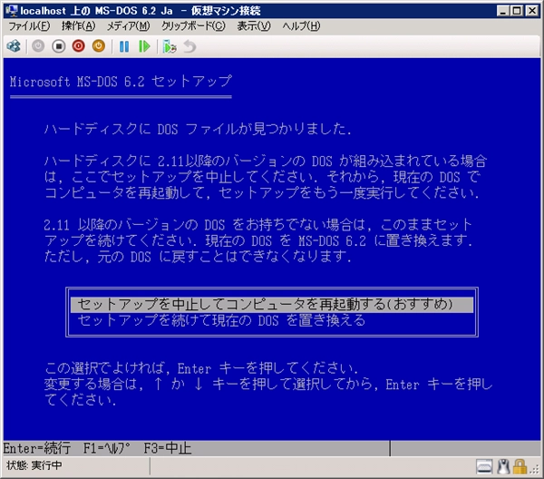Close the virtual machine connection window
544x479 pixels.
[x=532, y=11]
